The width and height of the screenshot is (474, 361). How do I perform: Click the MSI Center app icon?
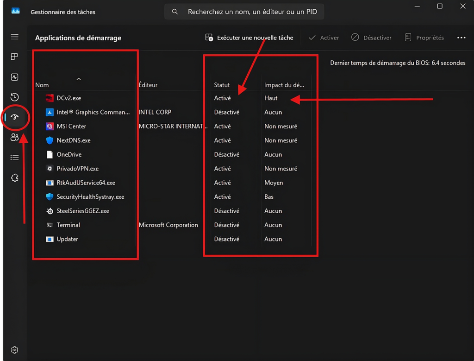50,126
